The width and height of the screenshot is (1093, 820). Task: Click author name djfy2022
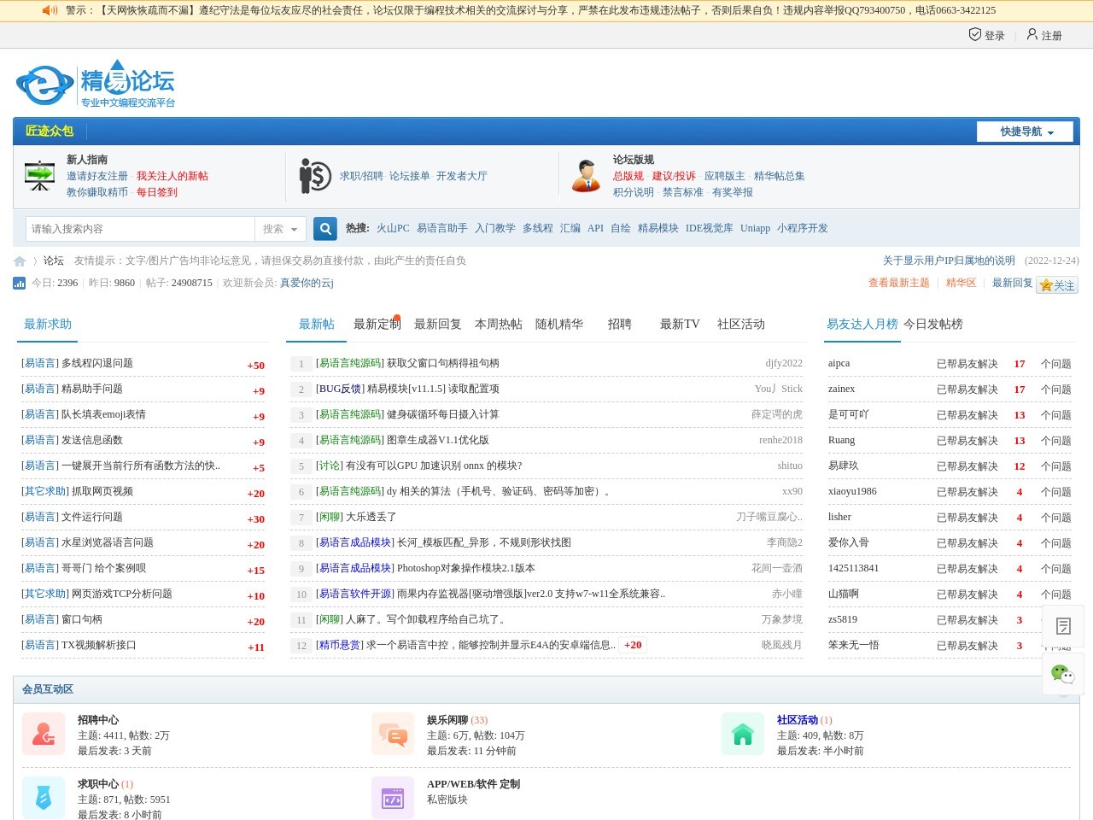(784, 363)
